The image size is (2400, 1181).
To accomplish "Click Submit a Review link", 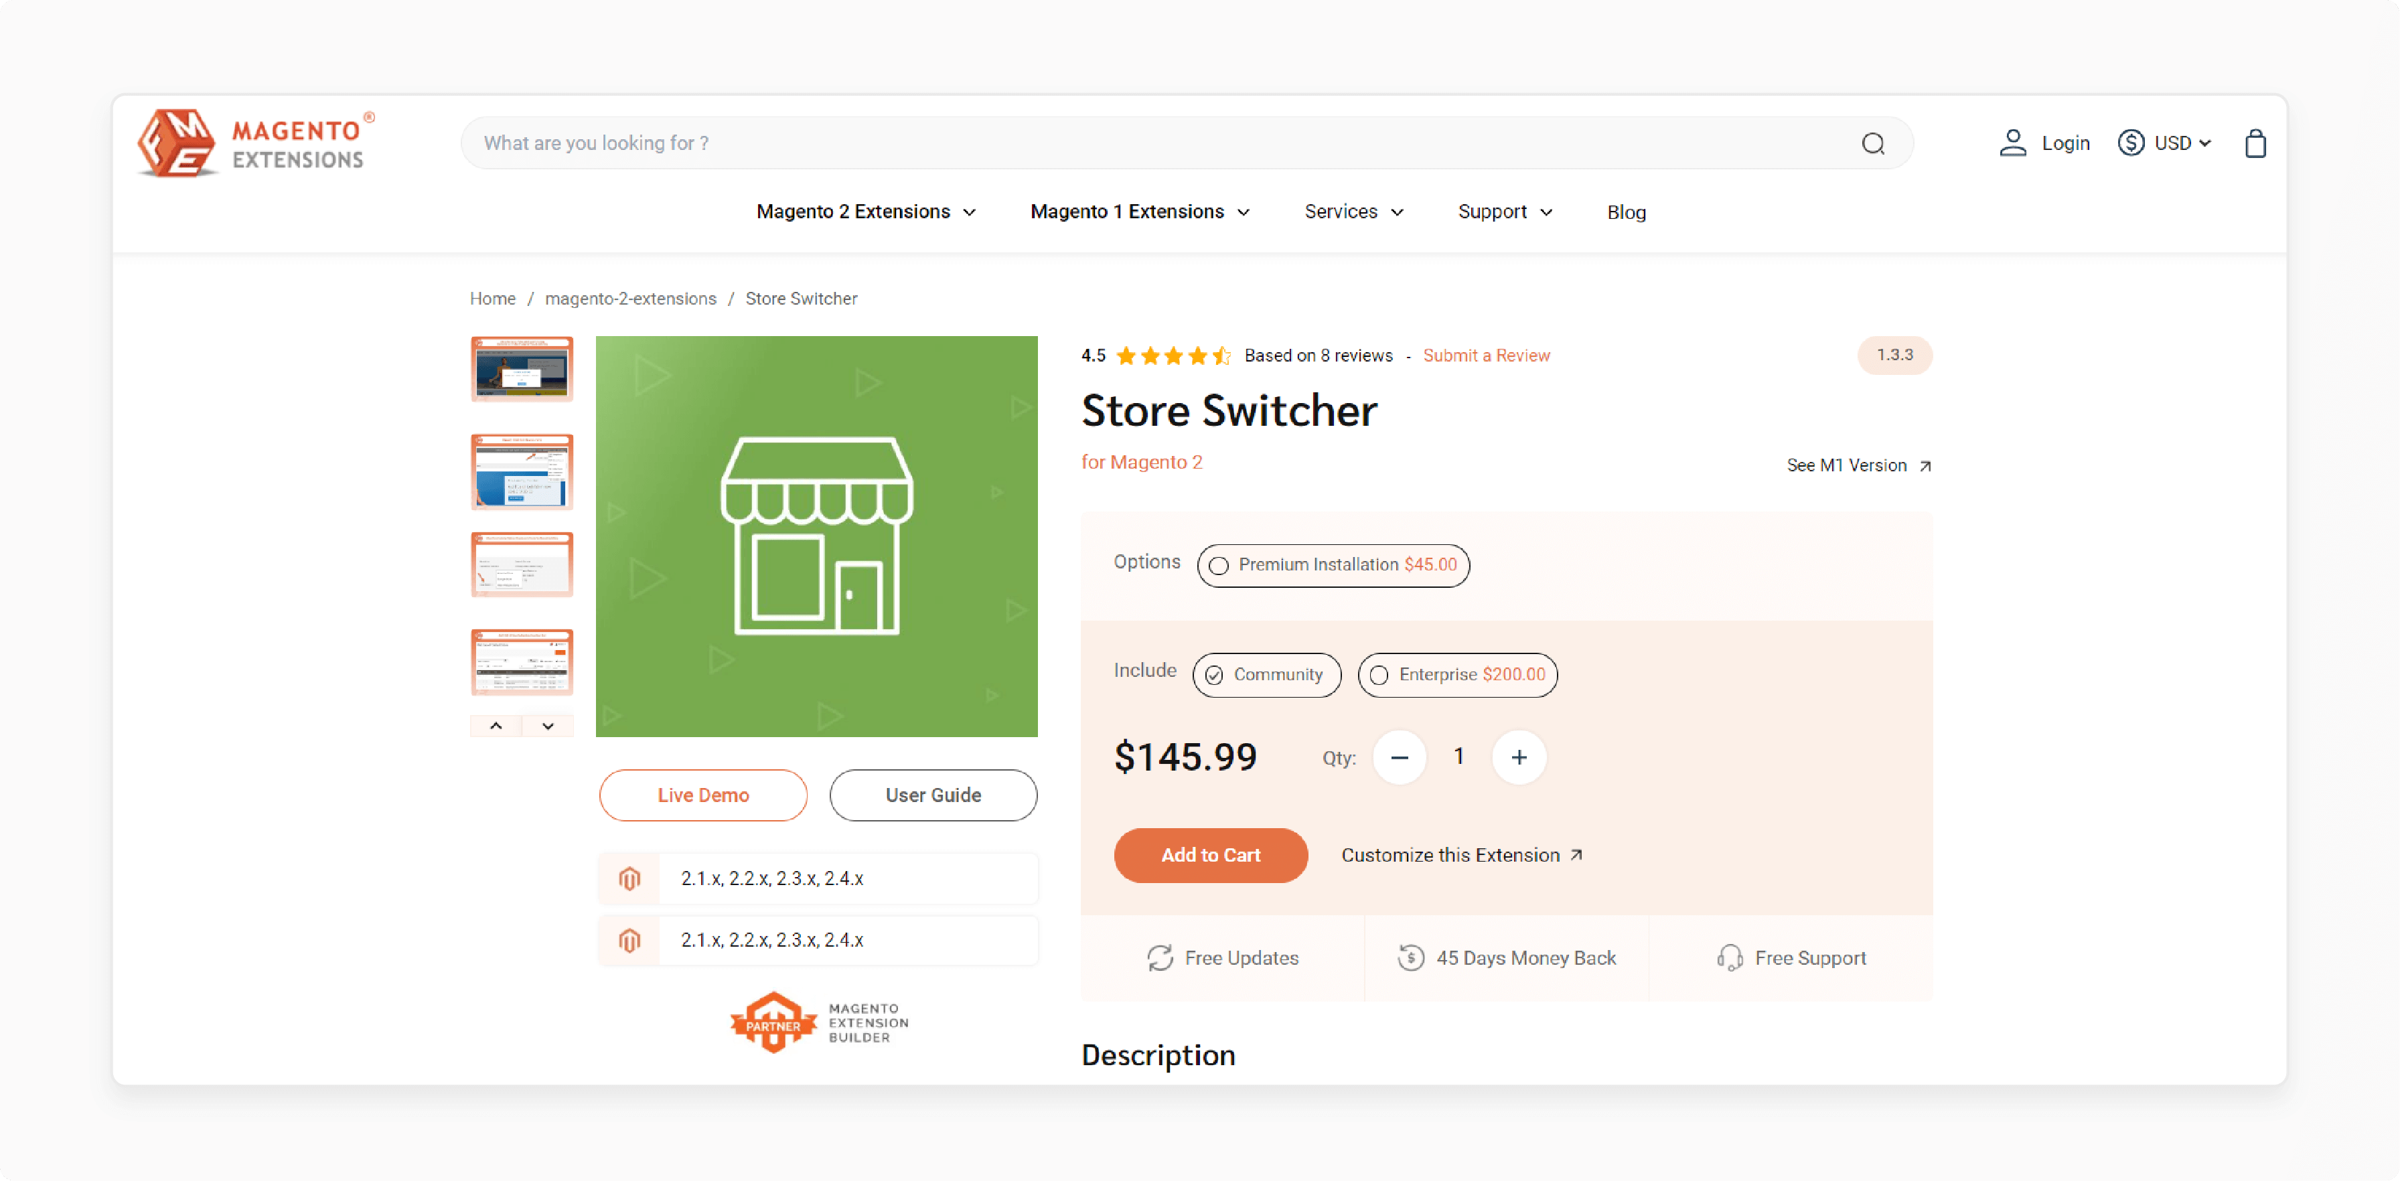I will (x=1486, y=356).
